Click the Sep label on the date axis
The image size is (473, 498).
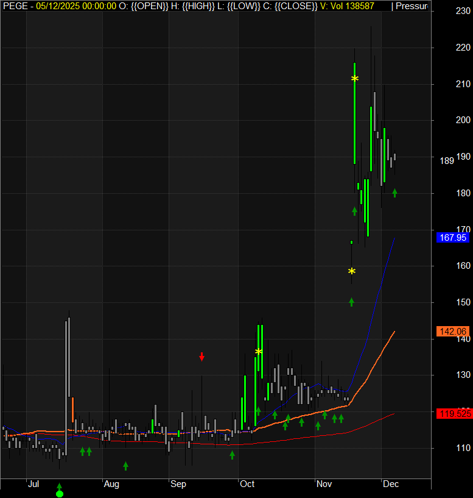(x=178, y=484)
